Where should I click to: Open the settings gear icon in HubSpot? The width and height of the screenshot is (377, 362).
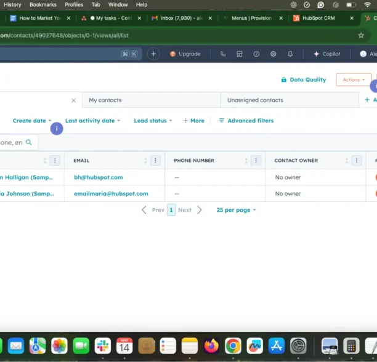[273, 54]
